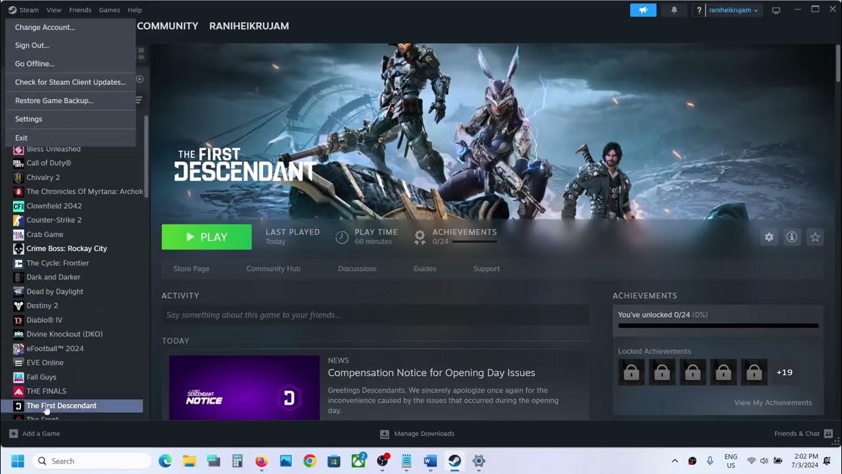Open the Guides link
842x474 pixels.
point(425,269)
